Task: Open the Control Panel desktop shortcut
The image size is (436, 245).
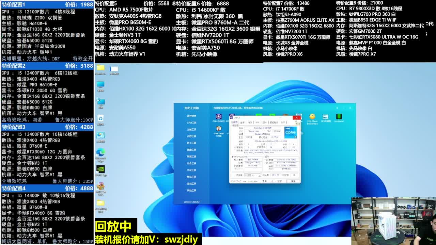Action: 100,137
